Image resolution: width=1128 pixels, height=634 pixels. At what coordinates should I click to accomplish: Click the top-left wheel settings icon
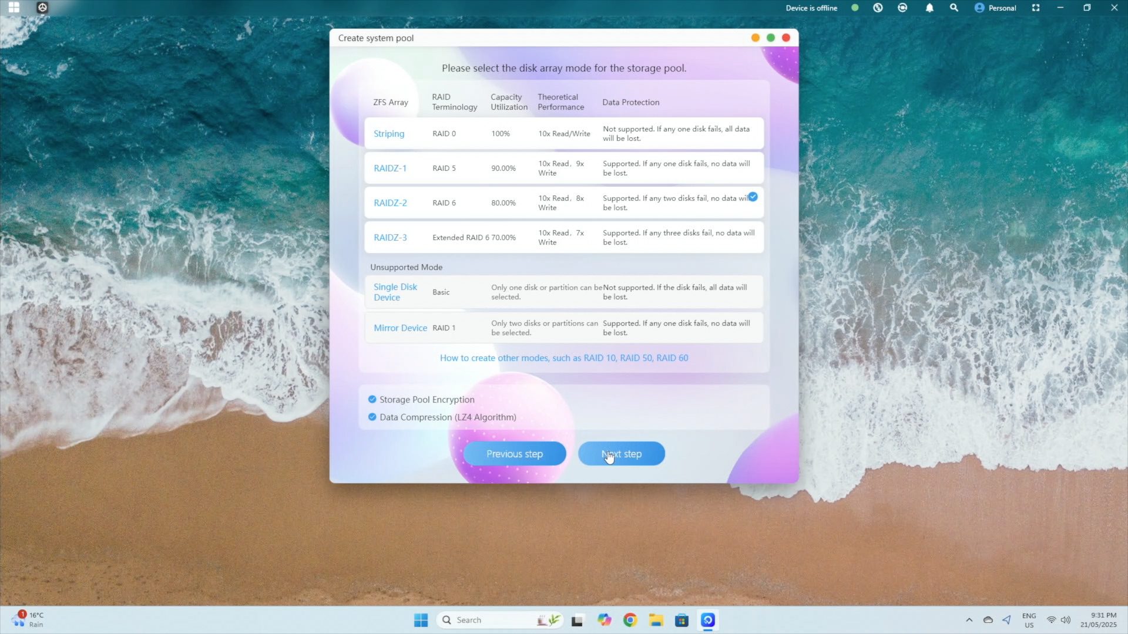coord(42,8)
